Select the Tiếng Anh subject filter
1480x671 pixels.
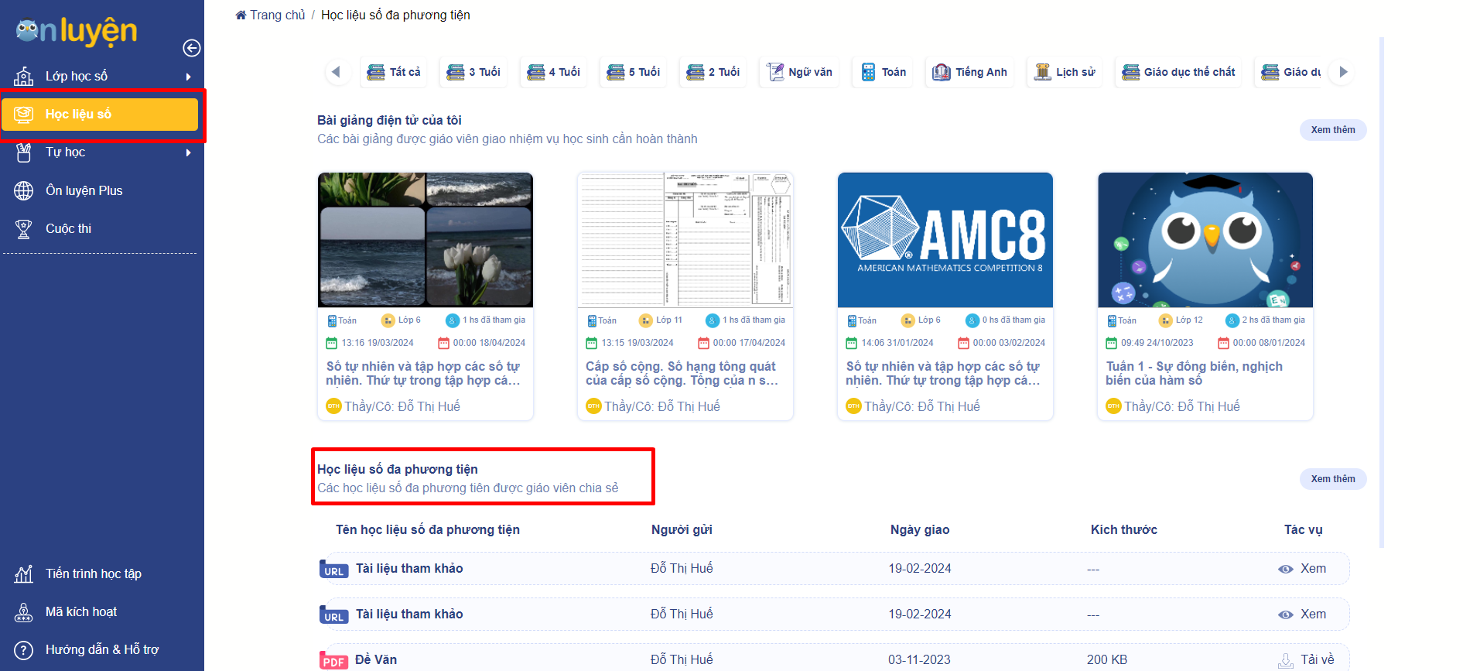pyautogui.click(x=969, y=72)
